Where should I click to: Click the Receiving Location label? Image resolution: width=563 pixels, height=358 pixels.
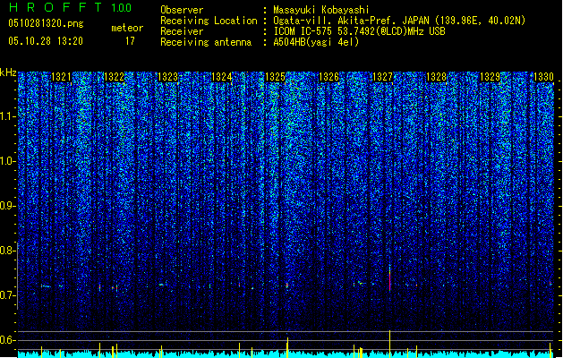click(x=209, y=21)
